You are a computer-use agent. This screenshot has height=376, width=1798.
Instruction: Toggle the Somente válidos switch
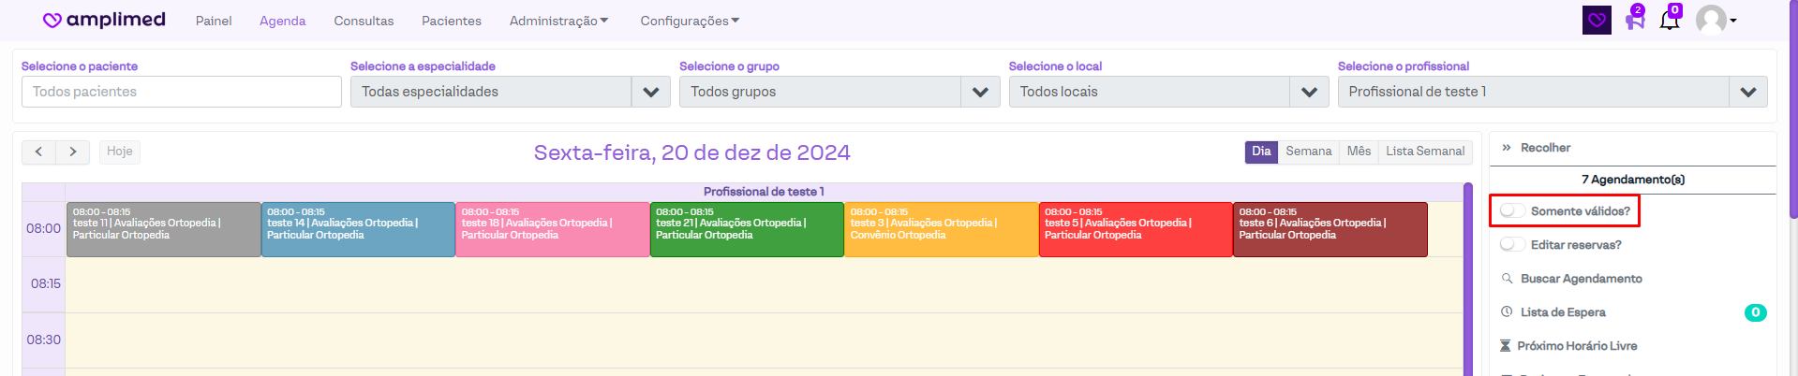1512,211
